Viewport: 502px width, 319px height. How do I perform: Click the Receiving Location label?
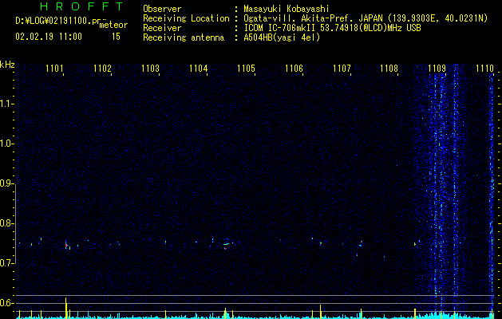coord(186,18)
